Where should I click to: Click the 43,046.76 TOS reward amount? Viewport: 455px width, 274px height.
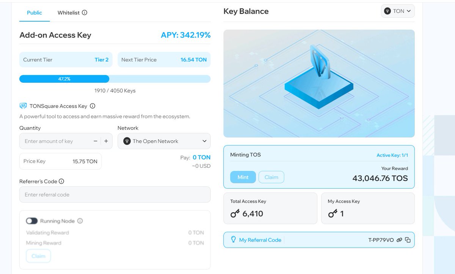pos(380,178)
